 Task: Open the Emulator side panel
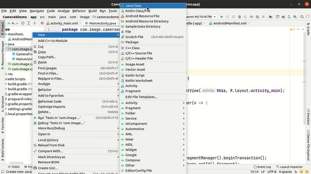(x=309, y=116)
